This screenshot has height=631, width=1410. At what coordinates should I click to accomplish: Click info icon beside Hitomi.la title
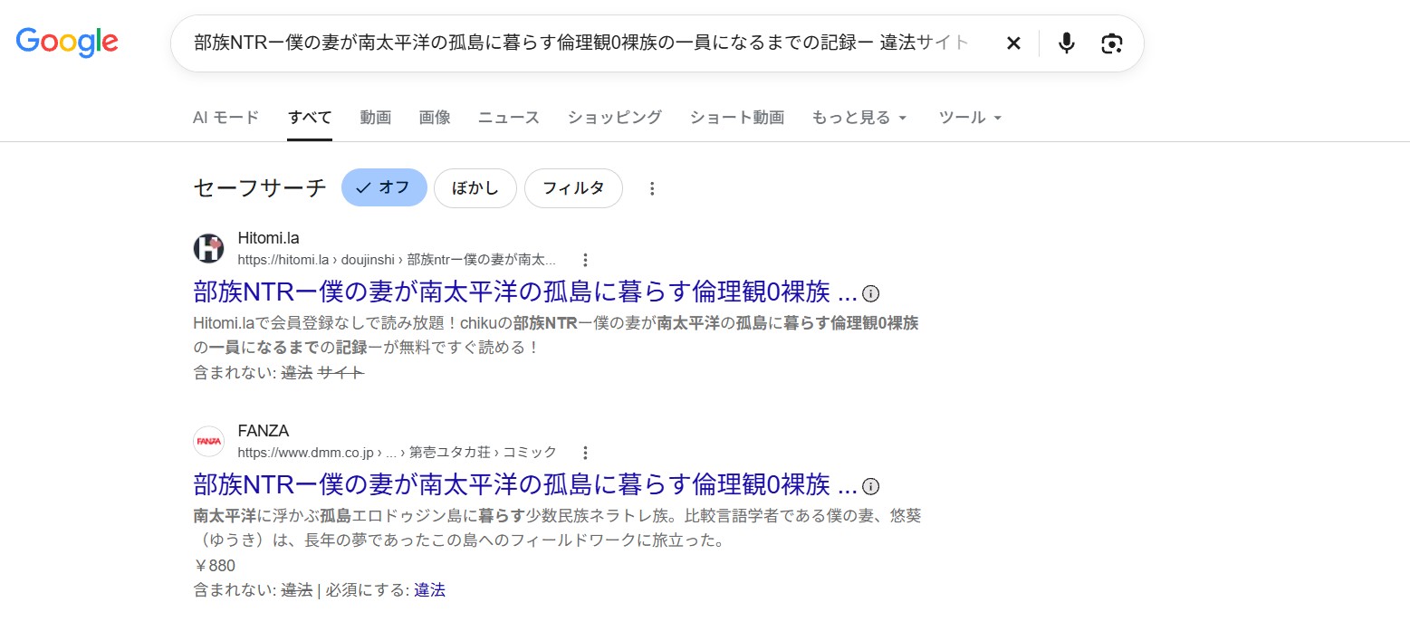click(x=871, y=293)
